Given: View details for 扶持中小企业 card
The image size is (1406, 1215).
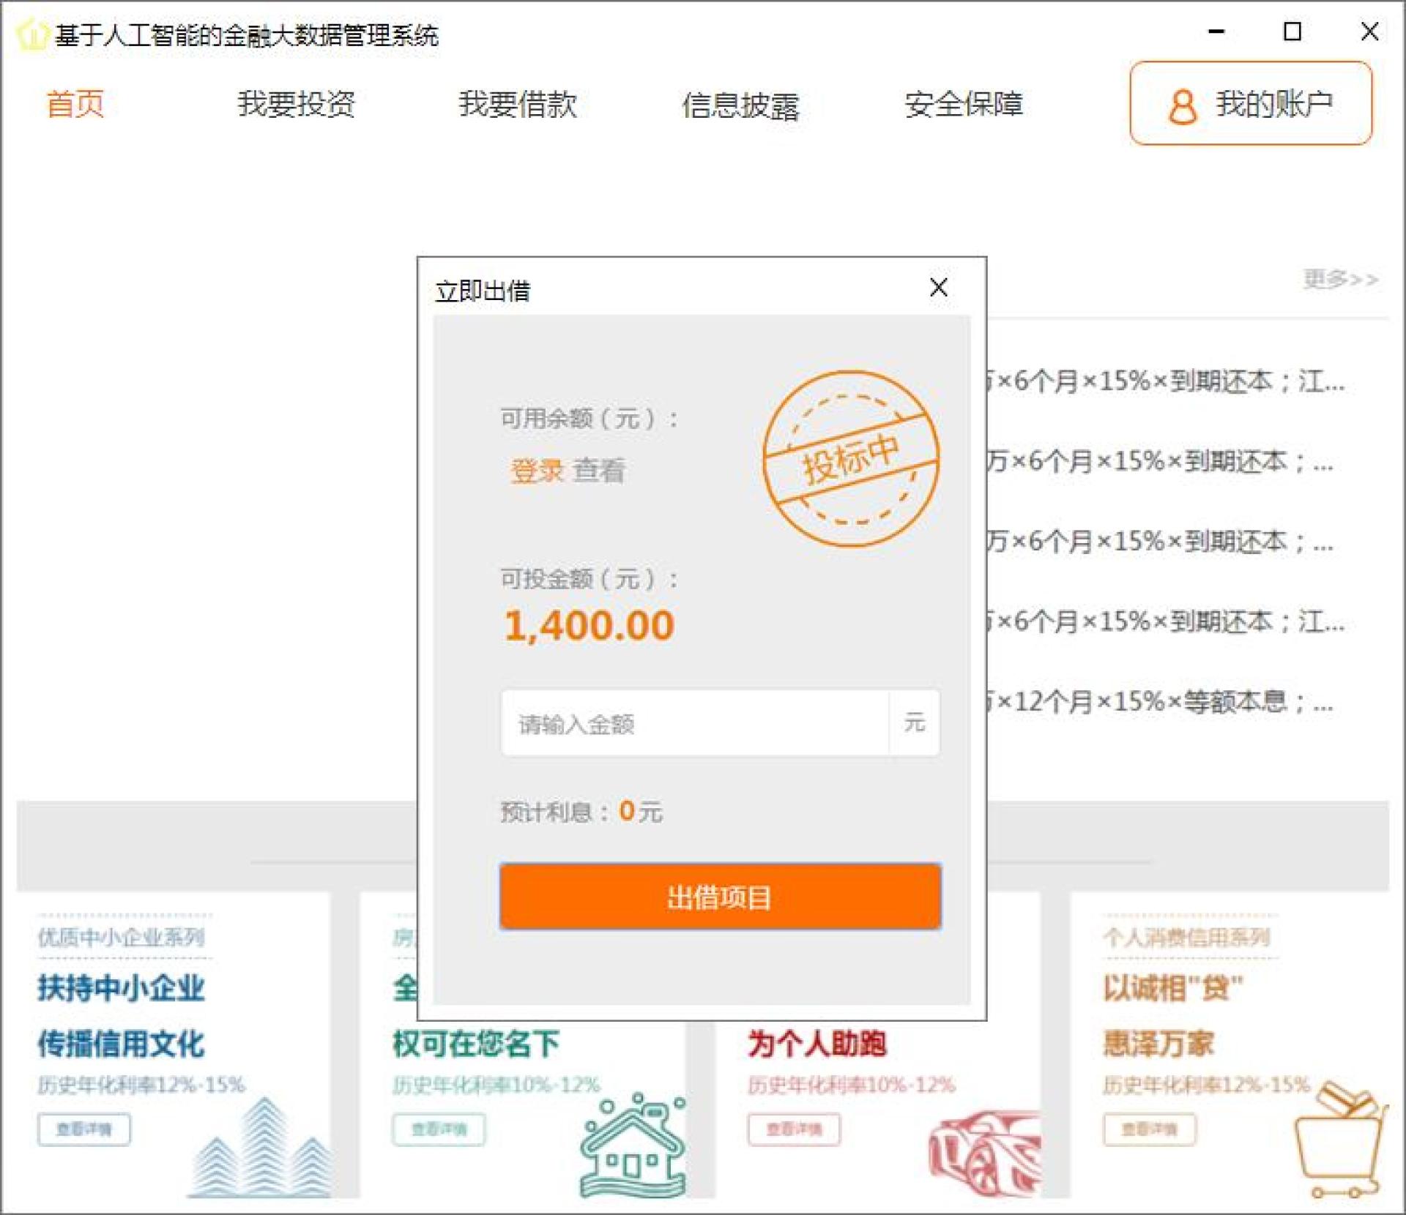Looking at the screenshot, I should click(x=84, y=1129).
